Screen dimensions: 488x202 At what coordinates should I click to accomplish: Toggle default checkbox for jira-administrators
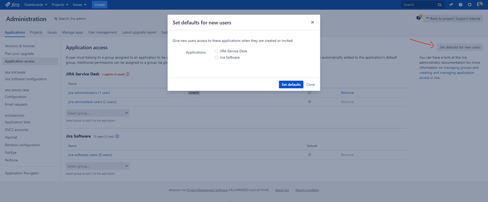coord(310,93)
